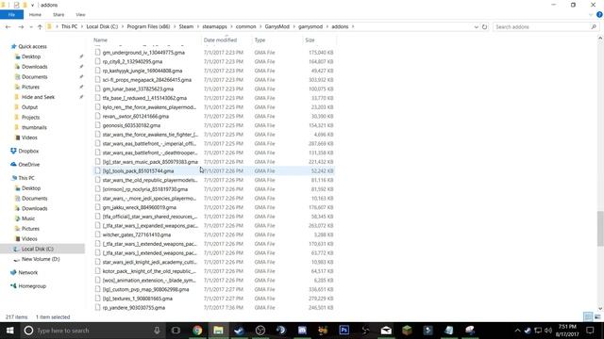Image resolution: width=604 pixels, height=339 pixels.
Task: Click the vertical scrollbar thumb
Action: [600, 228]
